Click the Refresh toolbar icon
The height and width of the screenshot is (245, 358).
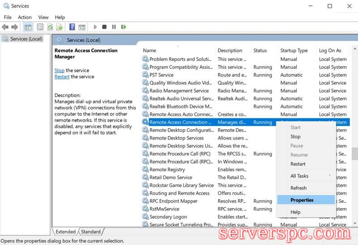pyautogui.click(x=50, y=27)
